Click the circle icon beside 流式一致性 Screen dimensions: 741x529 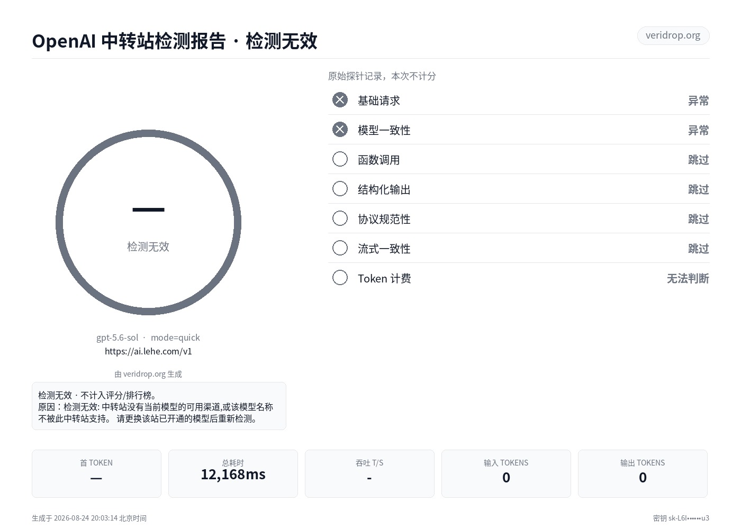[340, 248]
